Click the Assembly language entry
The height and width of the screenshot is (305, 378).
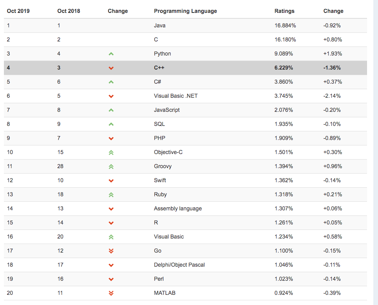pos(178,208)
